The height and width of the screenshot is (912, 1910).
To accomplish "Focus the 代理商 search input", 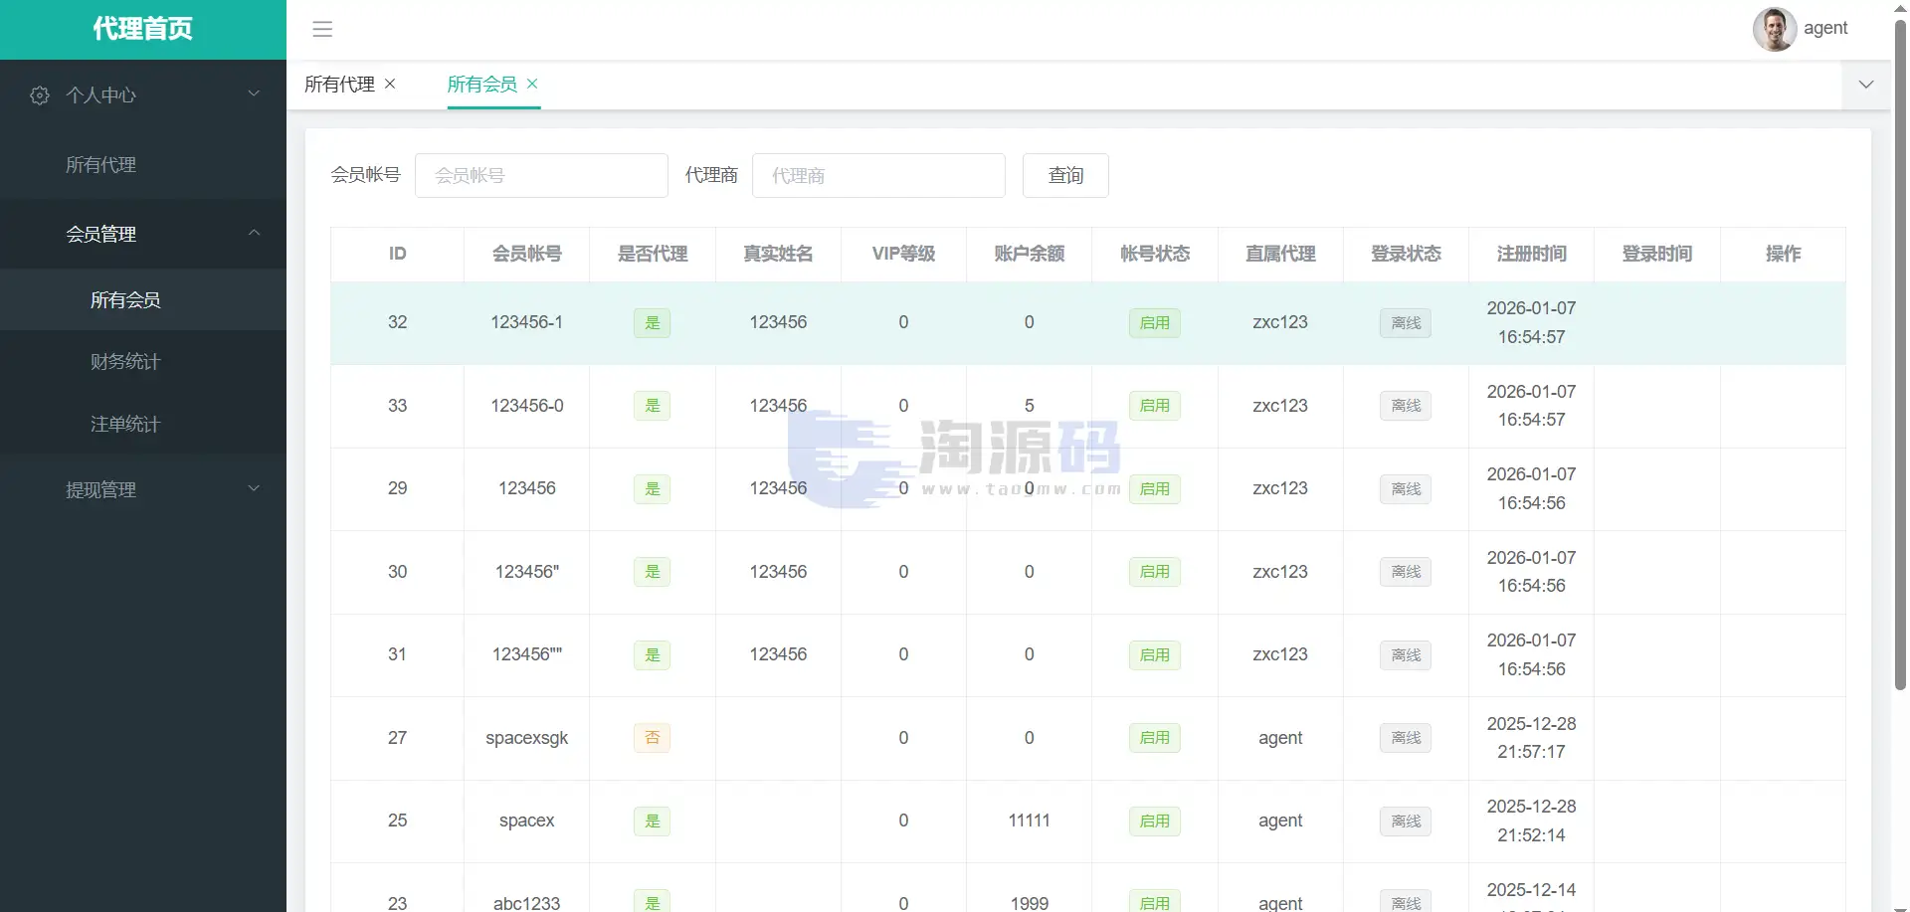I will [x=878, y=175].
